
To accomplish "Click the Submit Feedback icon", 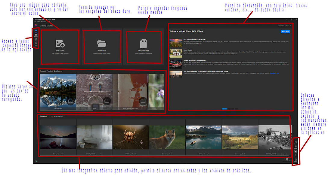I will (x=287, y=159).
